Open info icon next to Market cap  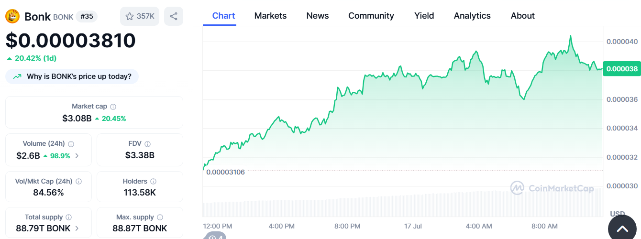pos(113,107)
